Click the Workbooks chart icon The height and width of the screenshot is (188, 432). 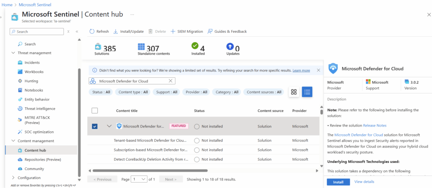click(x=20, y=72)
